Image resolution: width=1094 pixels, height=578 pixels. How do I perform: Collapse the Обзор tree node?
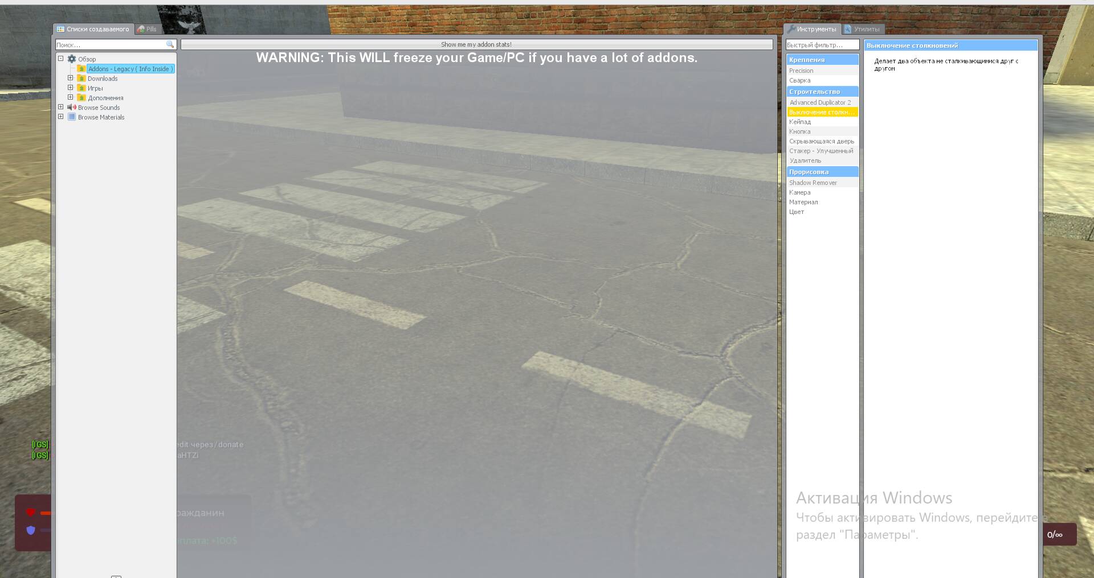click(61, 59)
